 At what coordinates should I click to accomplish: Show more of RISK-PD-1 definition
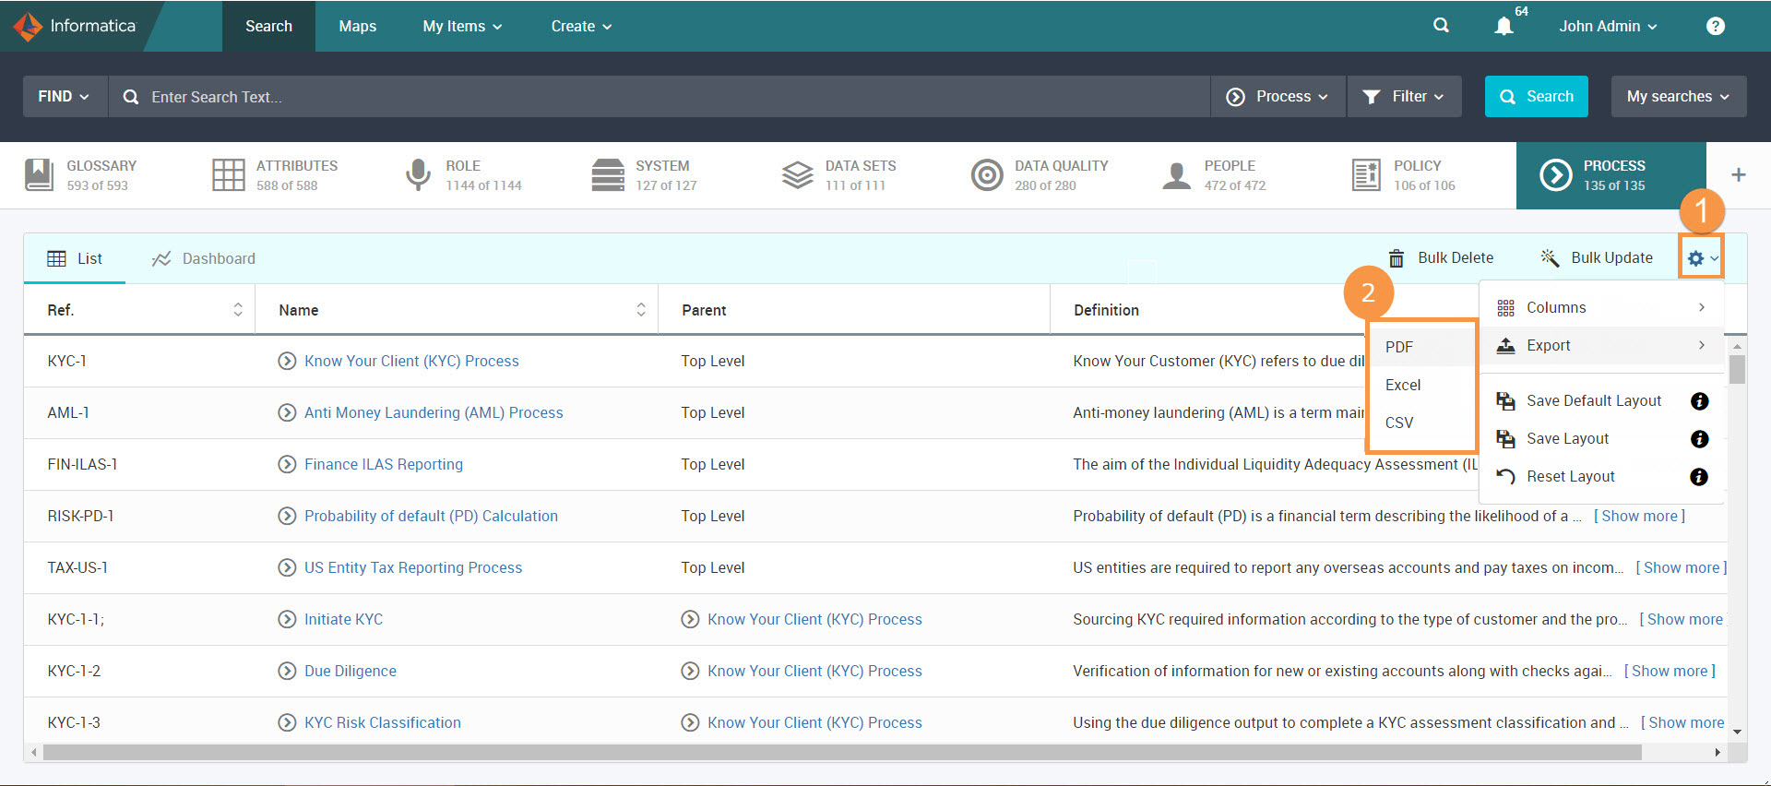coord(1639,516)
